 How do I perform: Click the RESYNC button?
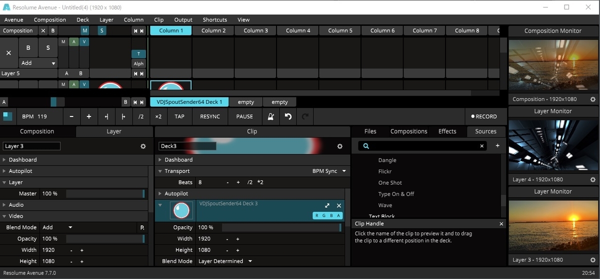click(x=210, y=116)
